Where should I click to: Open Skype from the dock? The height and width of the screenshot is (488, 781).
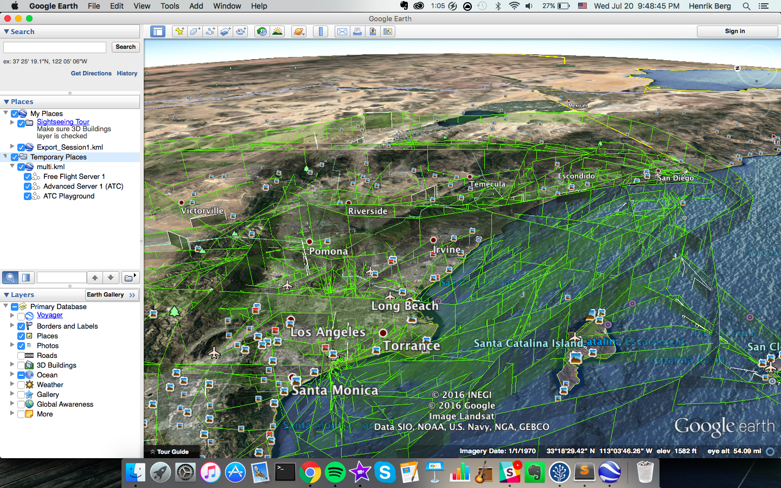(x=385, y=472)
